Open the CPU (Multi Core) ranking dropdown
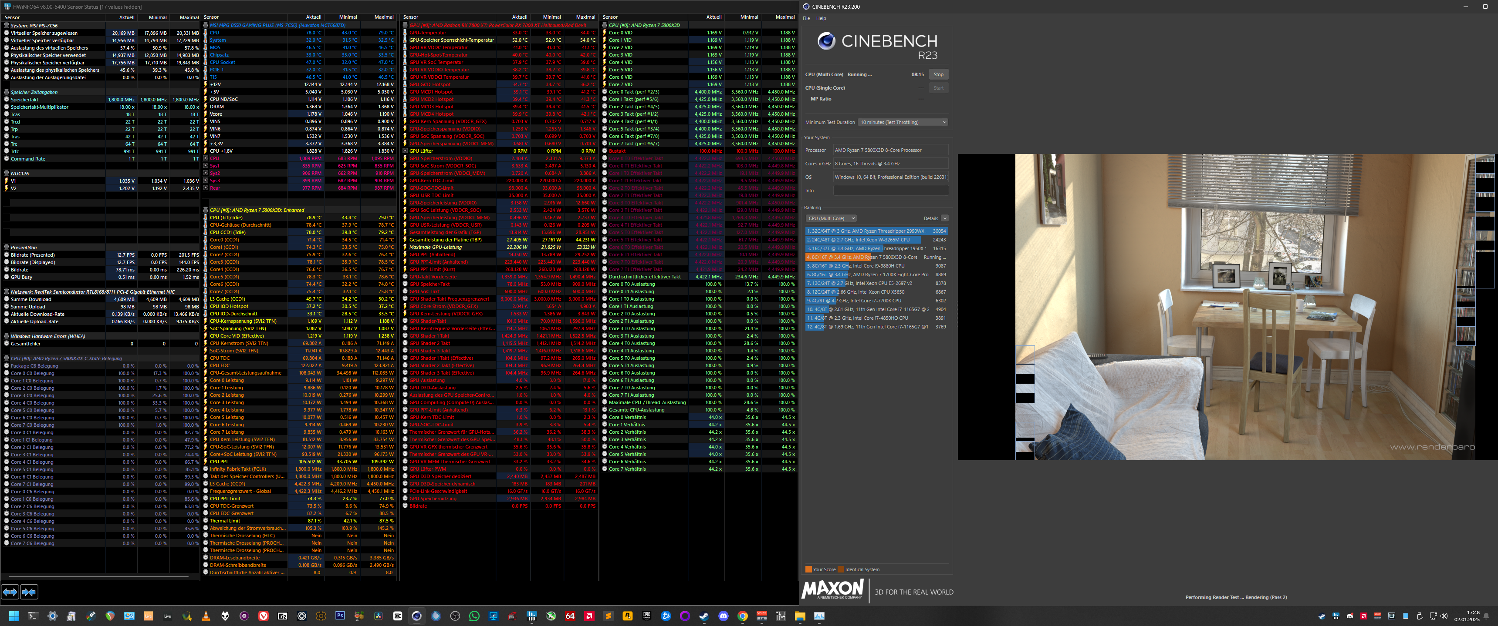The width and height of the screenshot is (1498, 626). click(831, 218)
